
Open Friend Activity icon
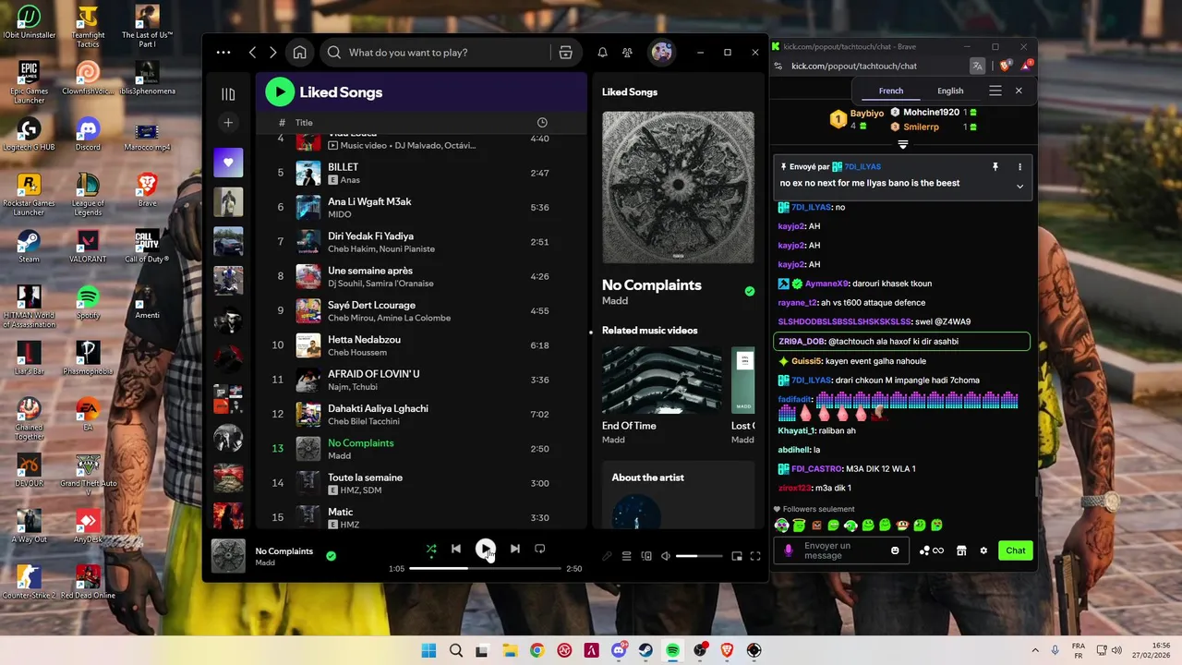click(628, 53)
